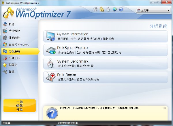
Task: Select 性能改进 in the sidebar menu
Action: click(x=20, y=38)
